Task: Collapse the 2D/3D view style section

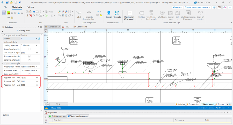Action: [x=2, y=63]
